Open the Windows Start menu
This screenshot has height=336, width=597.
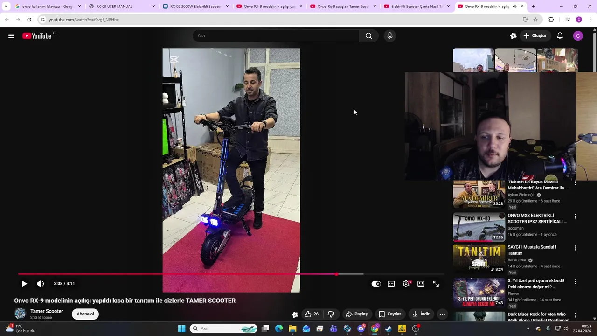tap(182, 329)
